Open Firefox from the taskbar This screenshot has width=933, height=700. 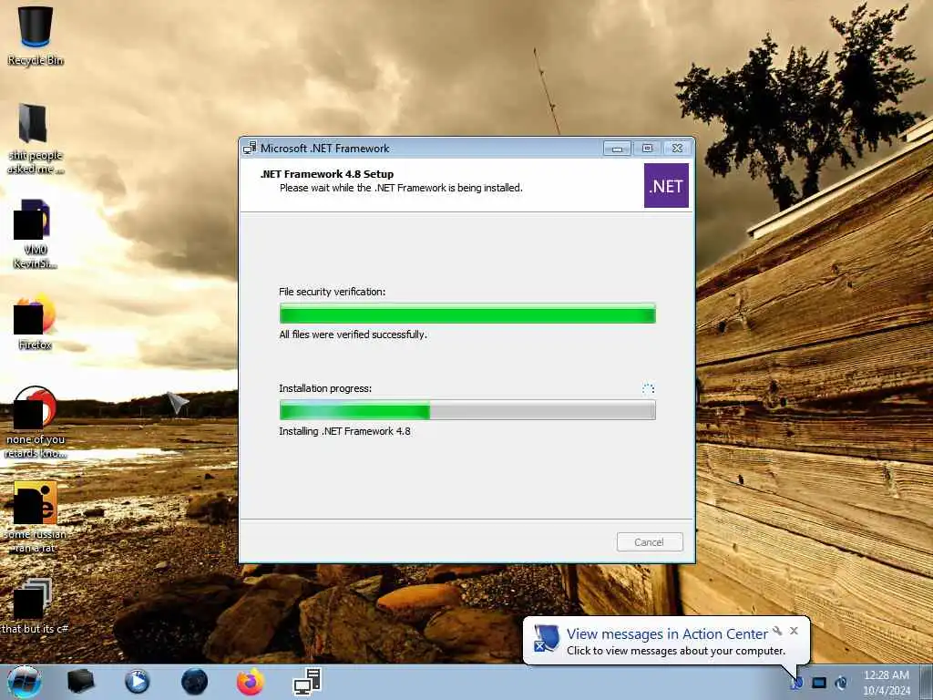[x=251, y=682]
